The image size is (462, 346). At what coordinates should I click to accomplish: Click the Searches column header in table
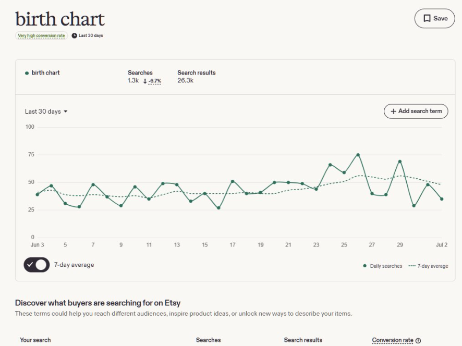coord(208,340)
